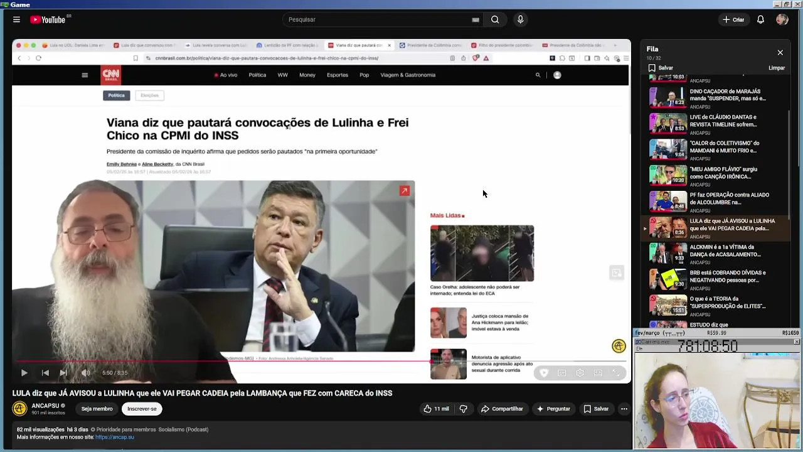Image resolution: width=803 pixels, height=452 pixels.
Task: Click the CNN user profile icon
Action: click(x=557, y=75)
